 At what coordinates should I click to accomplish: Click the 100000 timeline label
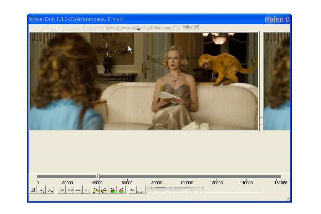click(187, 183)
